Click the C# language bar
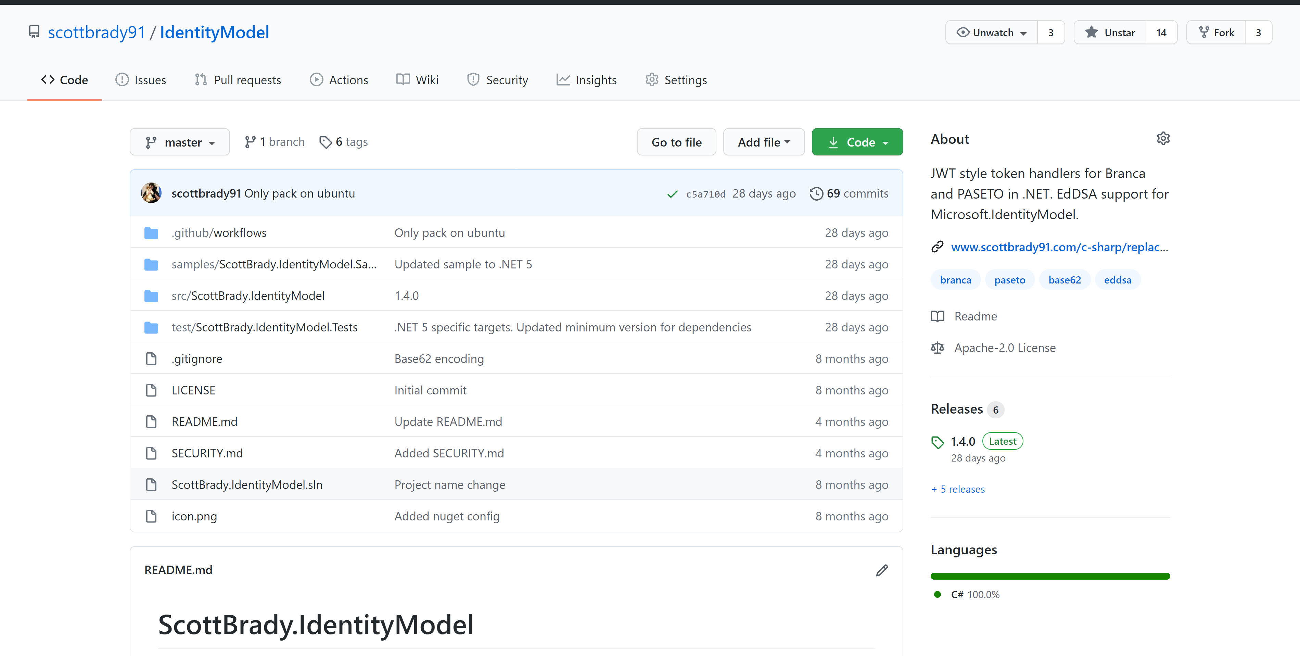The width and height of the screenshot is (1300, 656). [x=1050, y=576]
